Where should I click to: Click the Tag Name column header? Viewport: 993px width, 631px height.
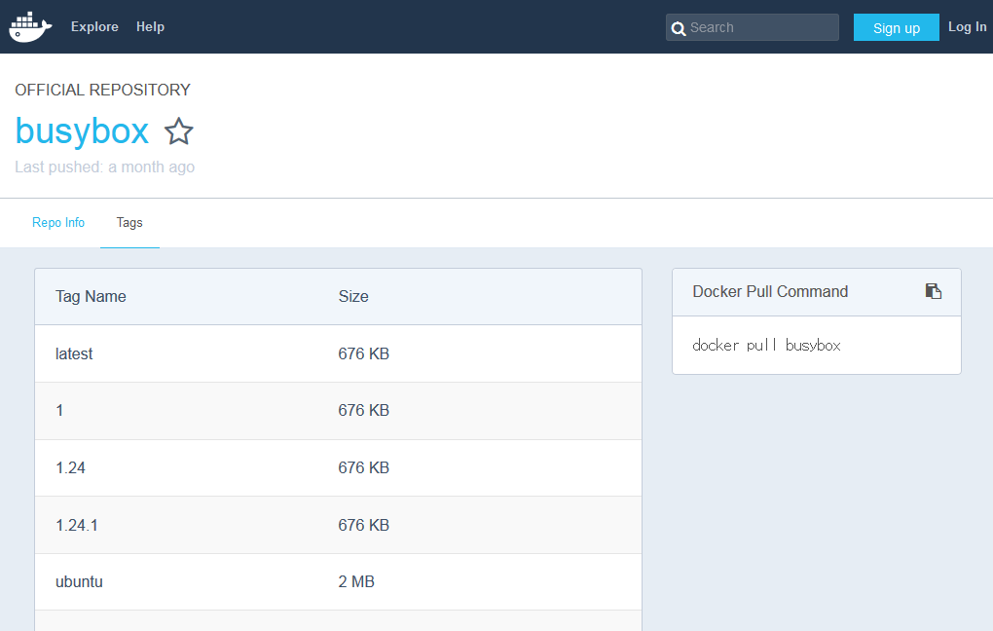(x=91, y=296)
